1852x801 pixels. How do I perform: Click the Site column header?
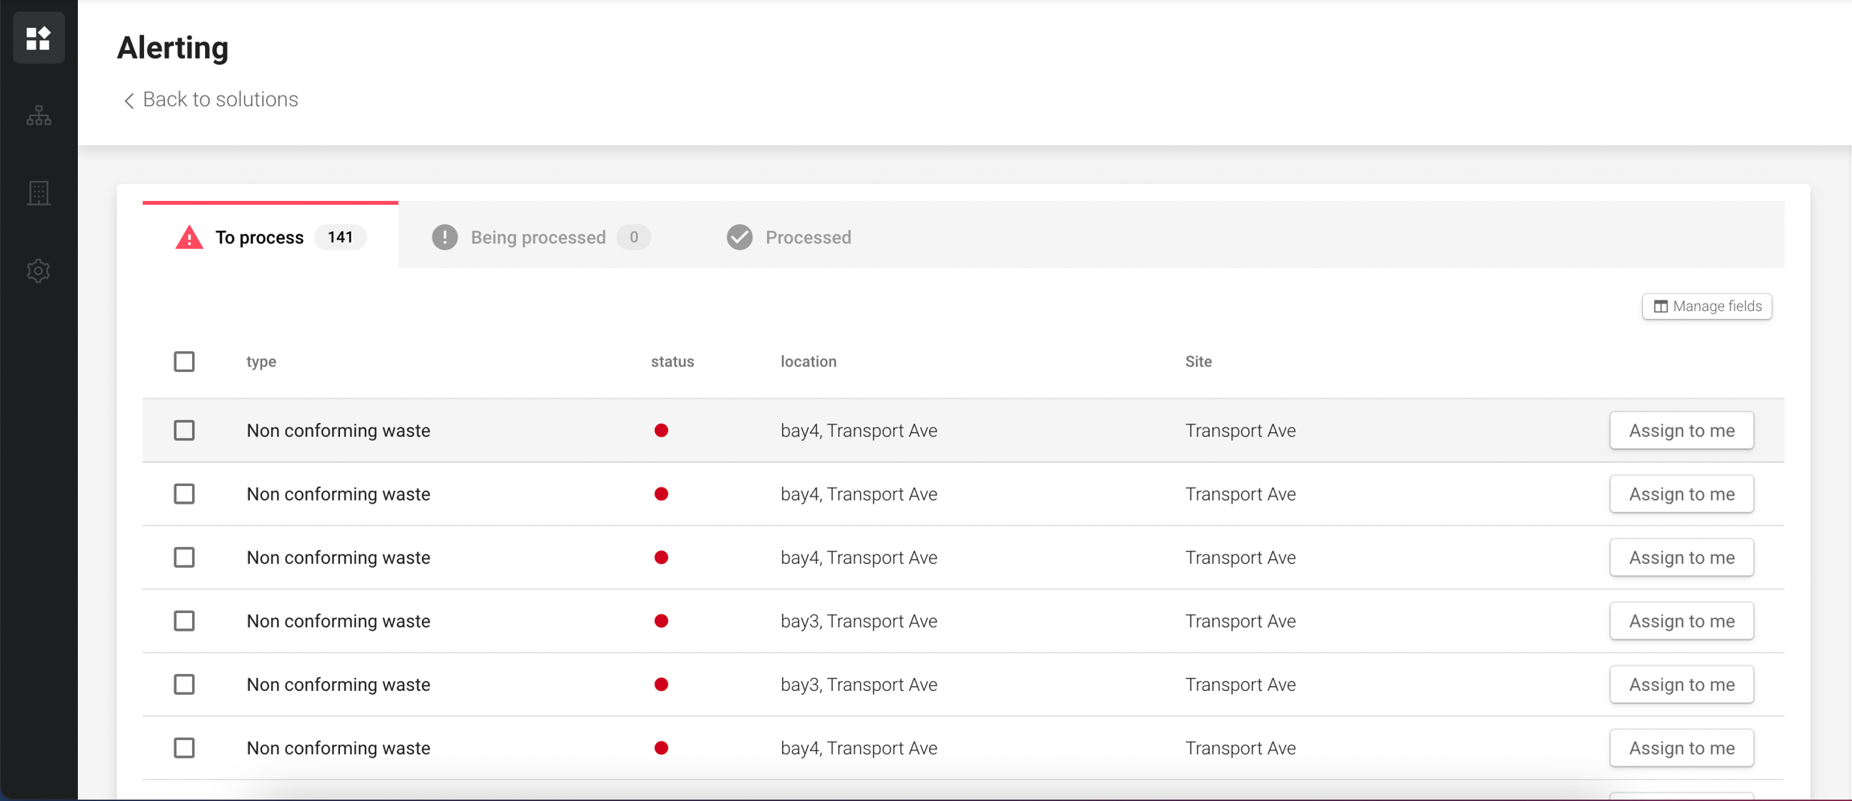click(1198, 362)
